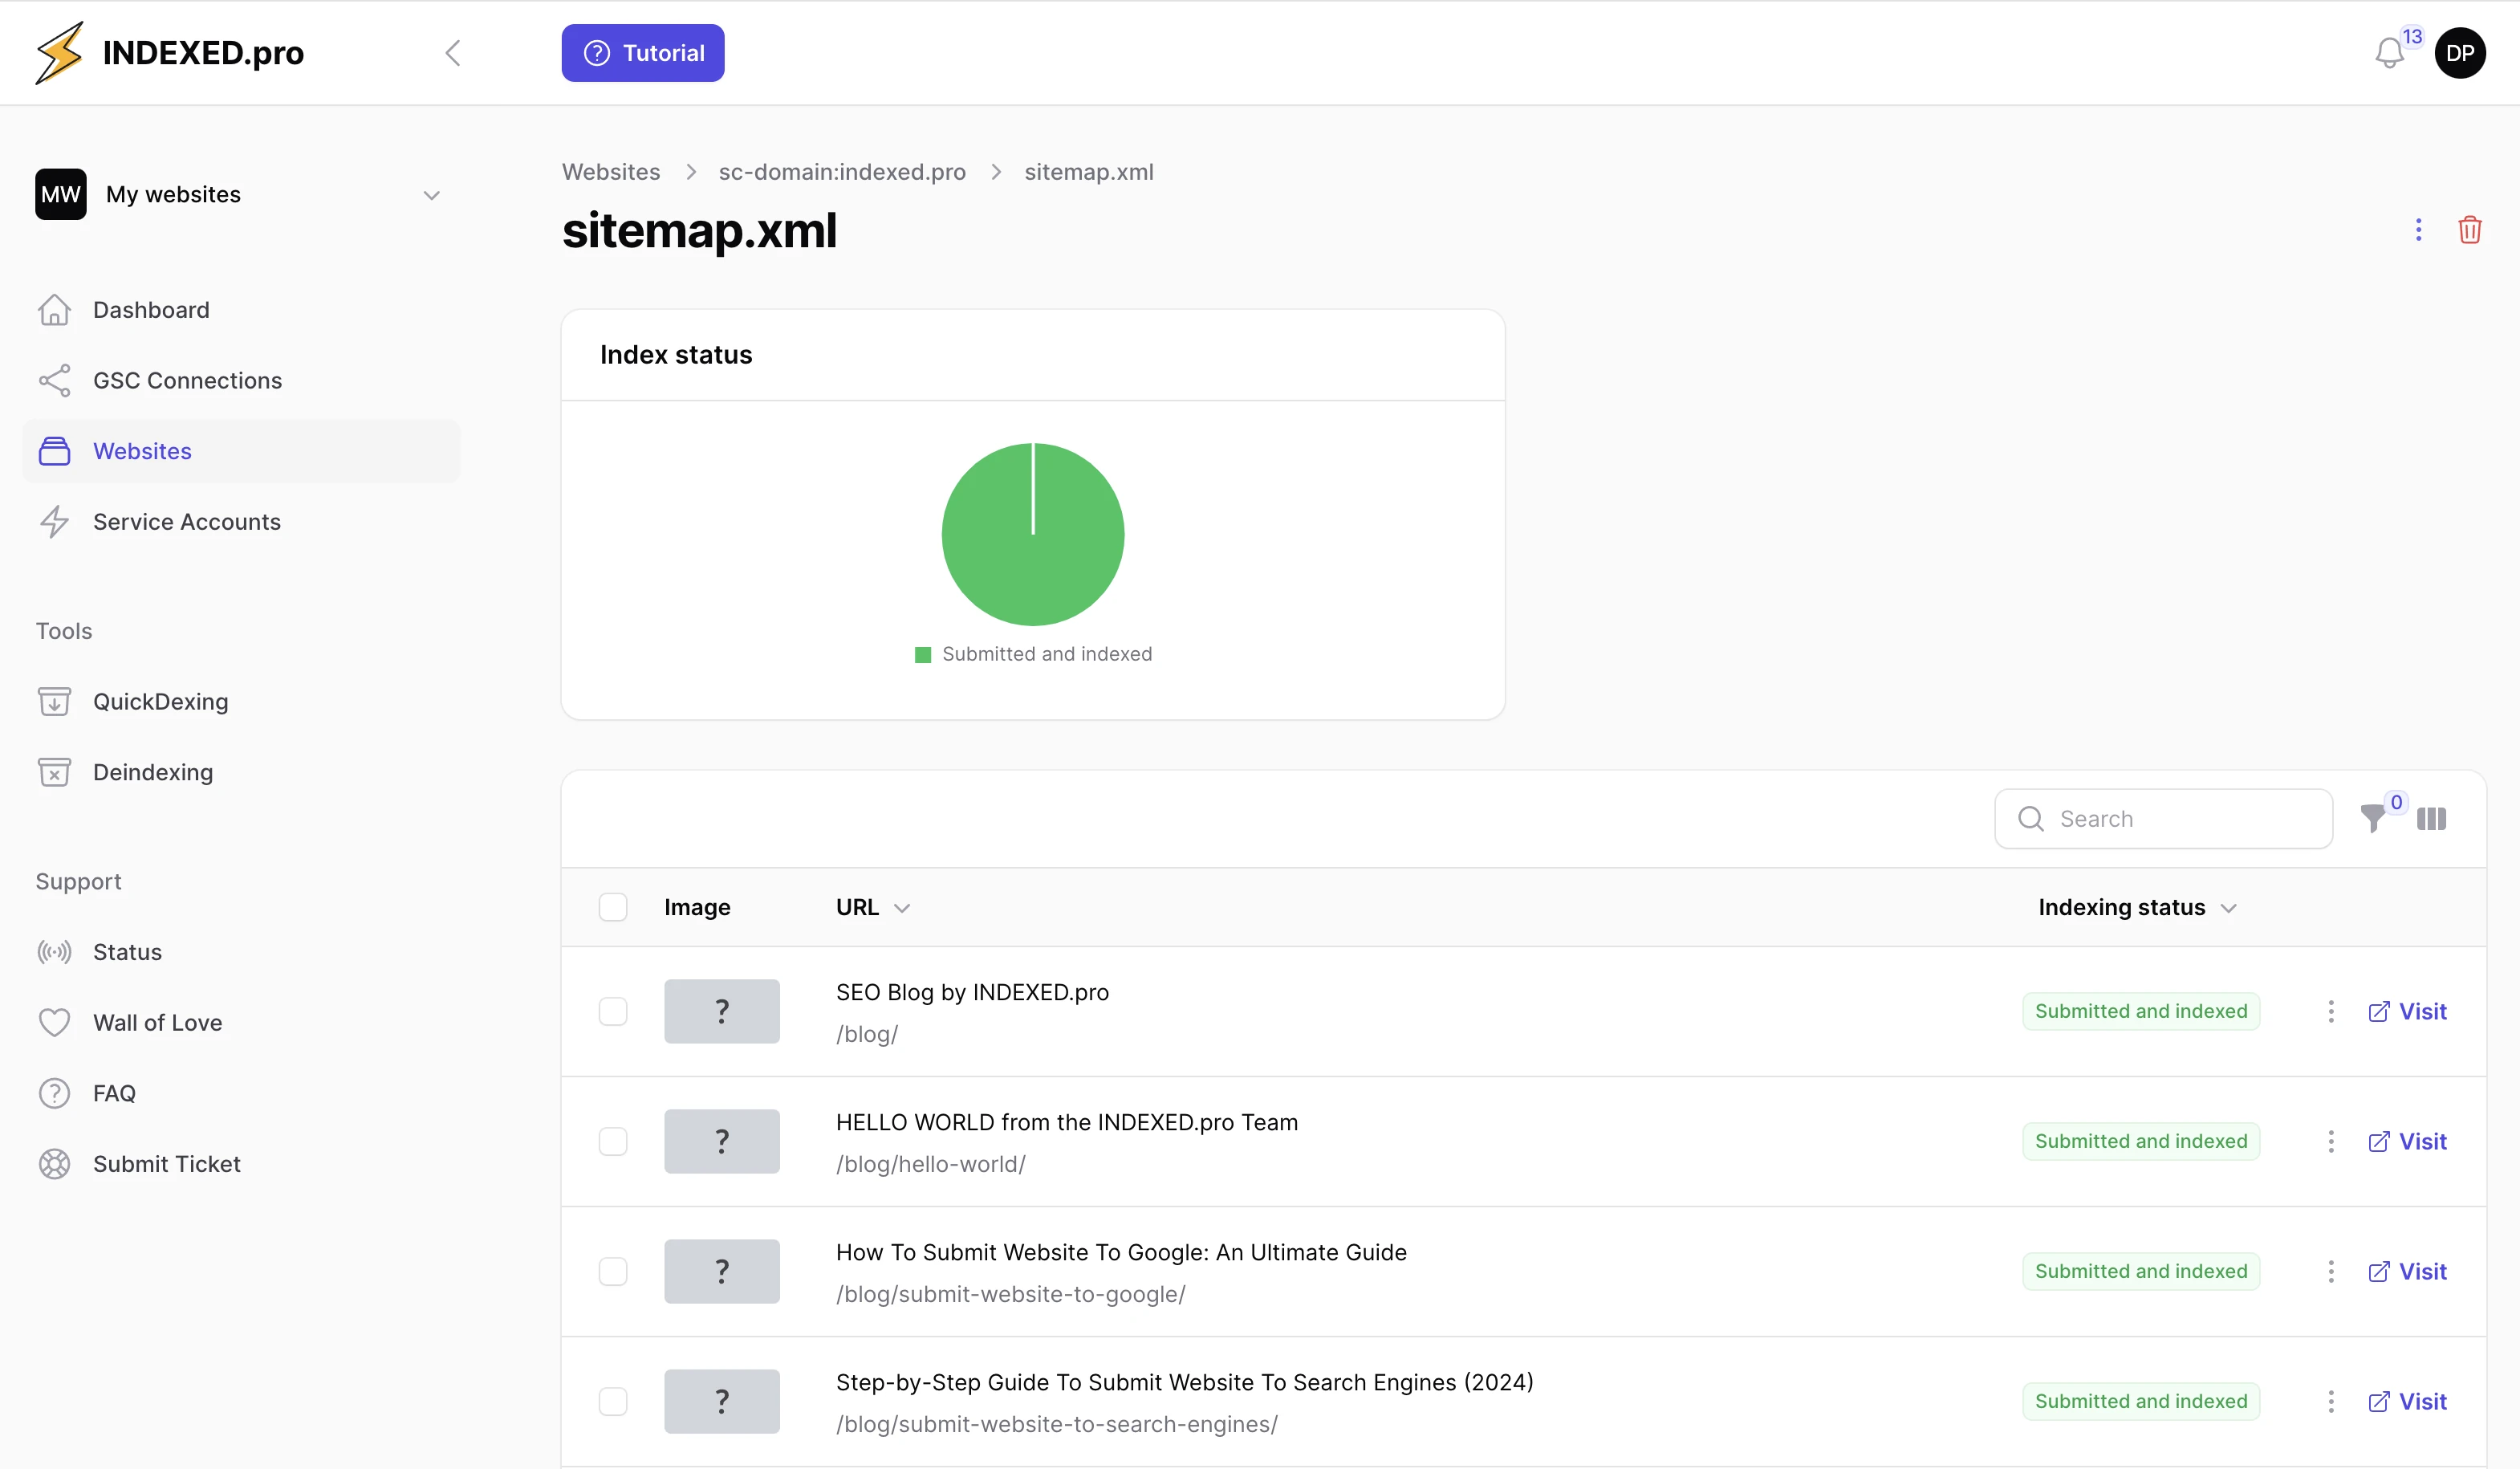Click the Tutorial button
Image resolution: width=2520 pixels, height=1469 pixels.
[643, 53]
